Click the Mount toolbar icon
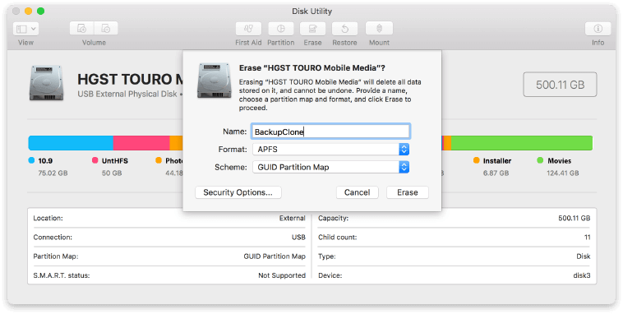The image size is (623, 314). [379, 29]
